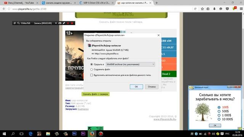The height and width of the screenshot is (137, 244).
Task: Click Отмена to cancel the download dialog
Action: tap(152, 87)
